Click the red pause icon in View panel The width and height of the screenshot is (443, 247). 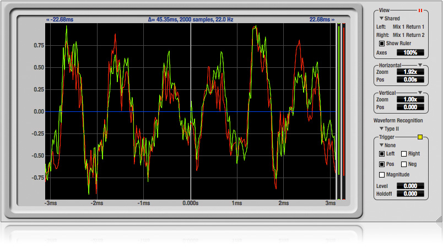click(420, 10)
